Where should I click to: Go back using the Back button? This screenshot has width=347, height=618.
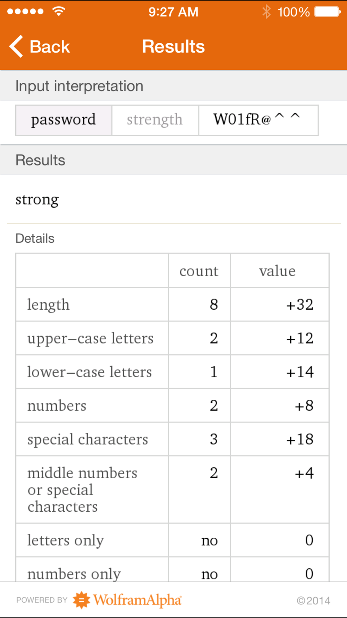pos(40,46)
